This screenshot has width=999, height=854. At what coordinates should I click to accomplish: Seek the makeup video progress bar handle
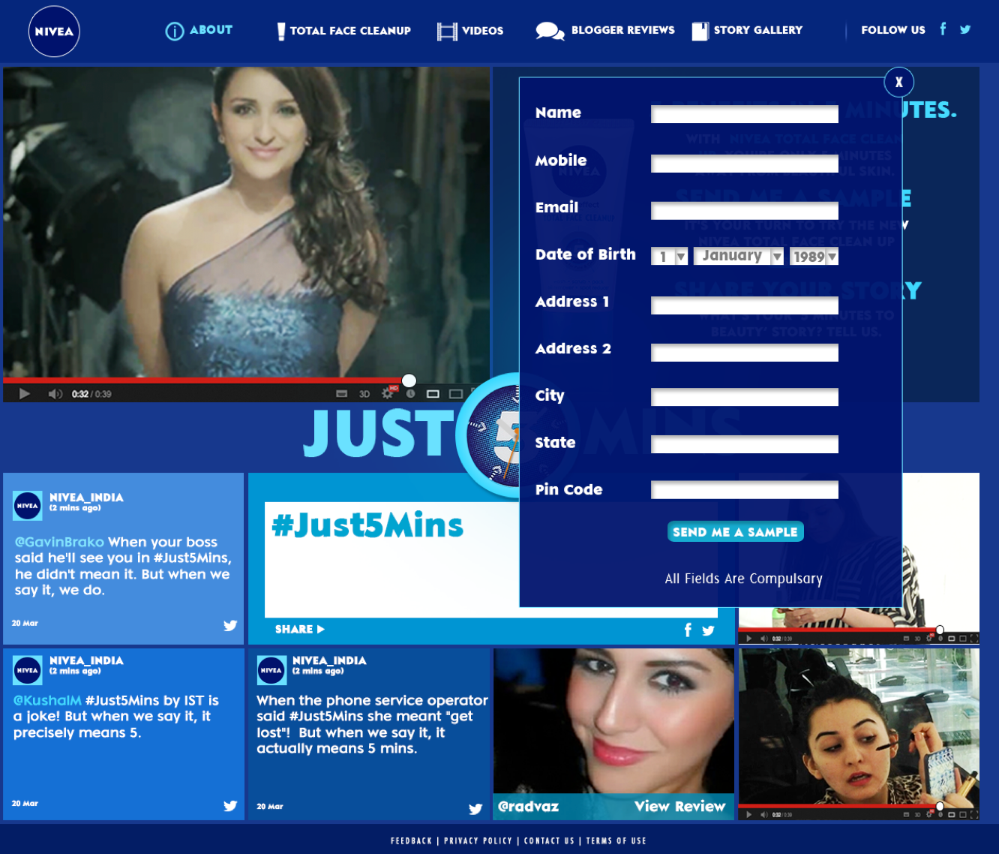pos(940,806)
